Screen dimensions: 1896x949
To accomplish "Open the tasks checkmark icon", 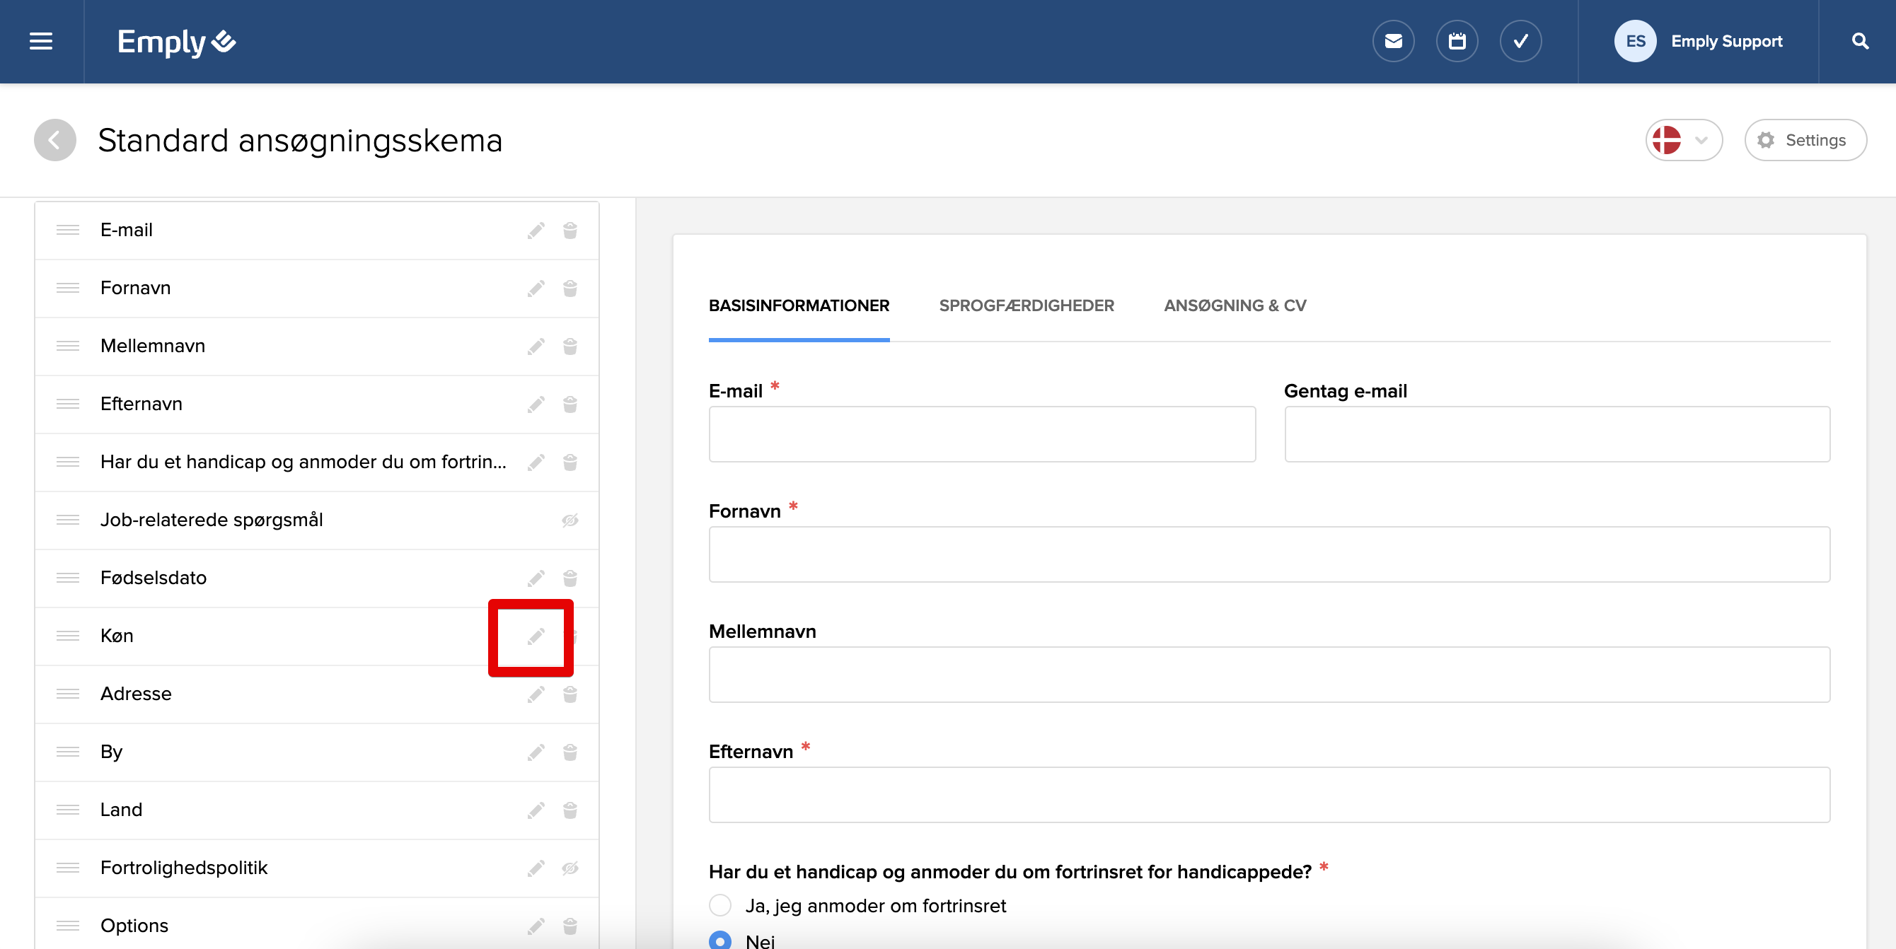I will tap(1520, 41).
